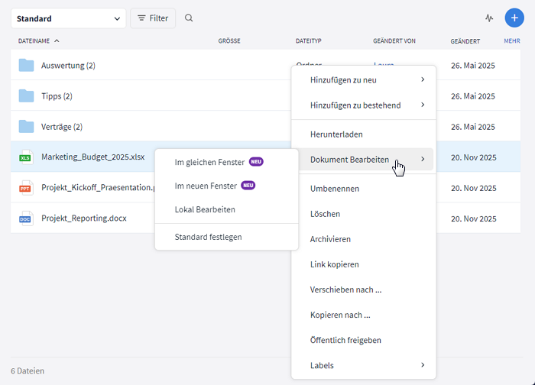Click the XLS file icon
Image resolution: width=535 pixels, height=385 pixels.
pyautogui.click(x=27, y=157)
